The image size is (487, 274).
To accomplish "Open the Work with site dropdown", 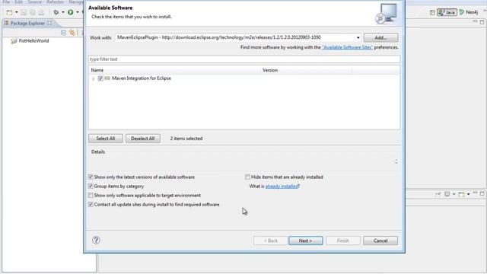I will pyautogui.click(x=358, y=37).
